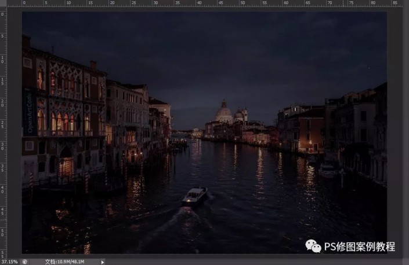Click the document size readout 文档:10.9M/48.1M
The width and height of the screenshot is (409, 265).
click(x=65, y=262)
